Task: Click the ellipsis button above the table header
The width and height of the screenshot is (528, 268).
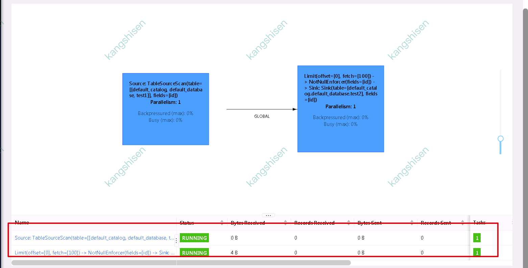Action: click(268, 215)
